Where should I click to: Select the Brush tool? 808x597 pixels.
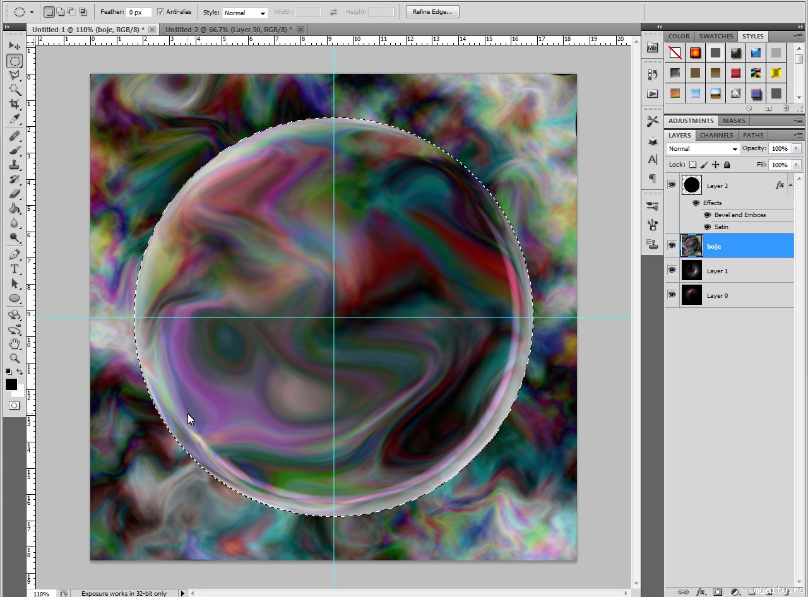[15, 150]
